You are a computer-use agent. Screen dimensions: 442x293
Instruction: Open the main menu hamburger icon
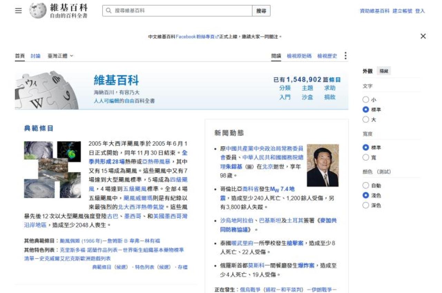[18, 11]
